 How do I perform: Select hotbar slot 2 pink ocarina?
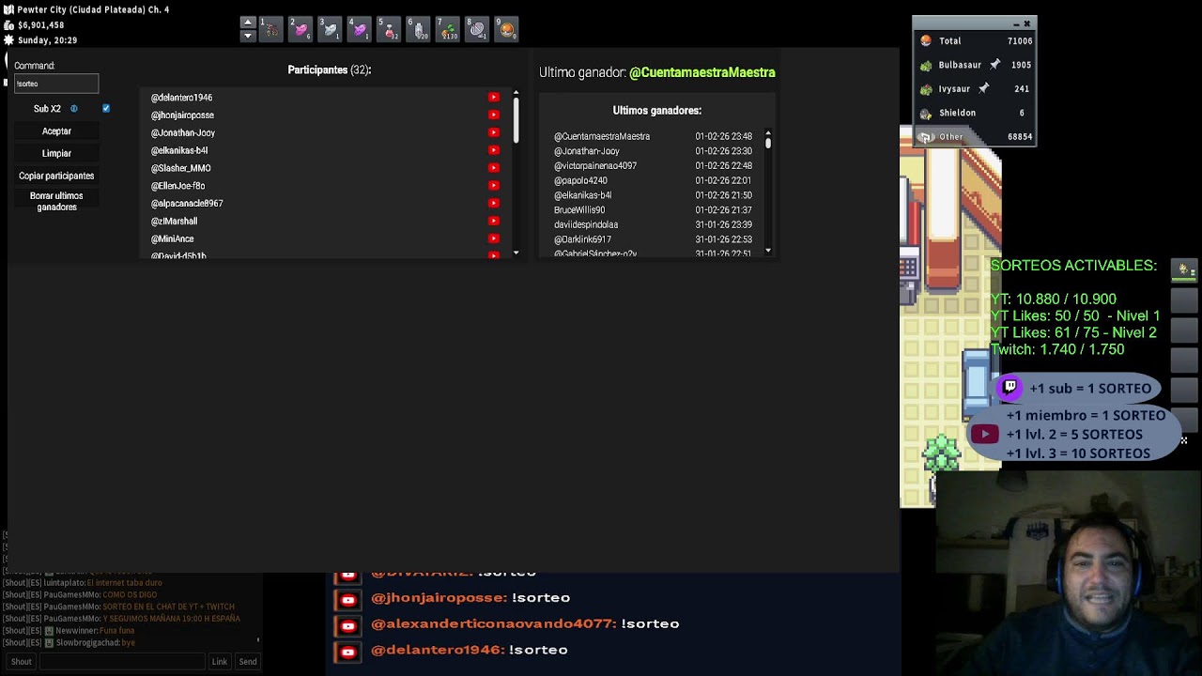coord(300,30)
